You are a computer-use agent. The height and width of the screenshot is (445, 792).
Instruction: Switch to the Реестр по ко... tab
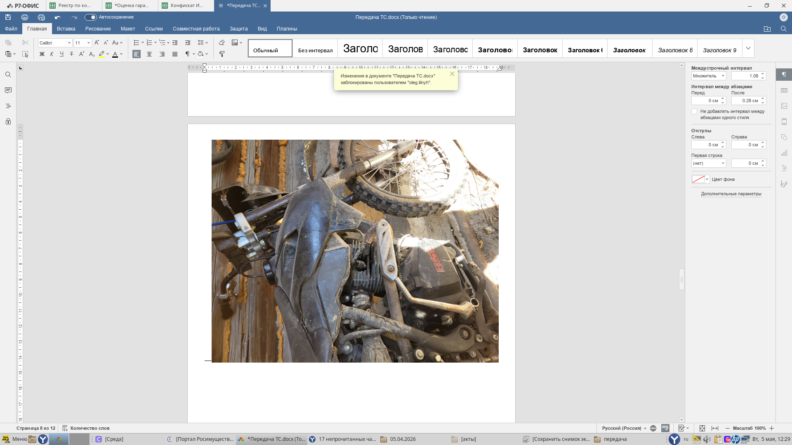(74, 5)
